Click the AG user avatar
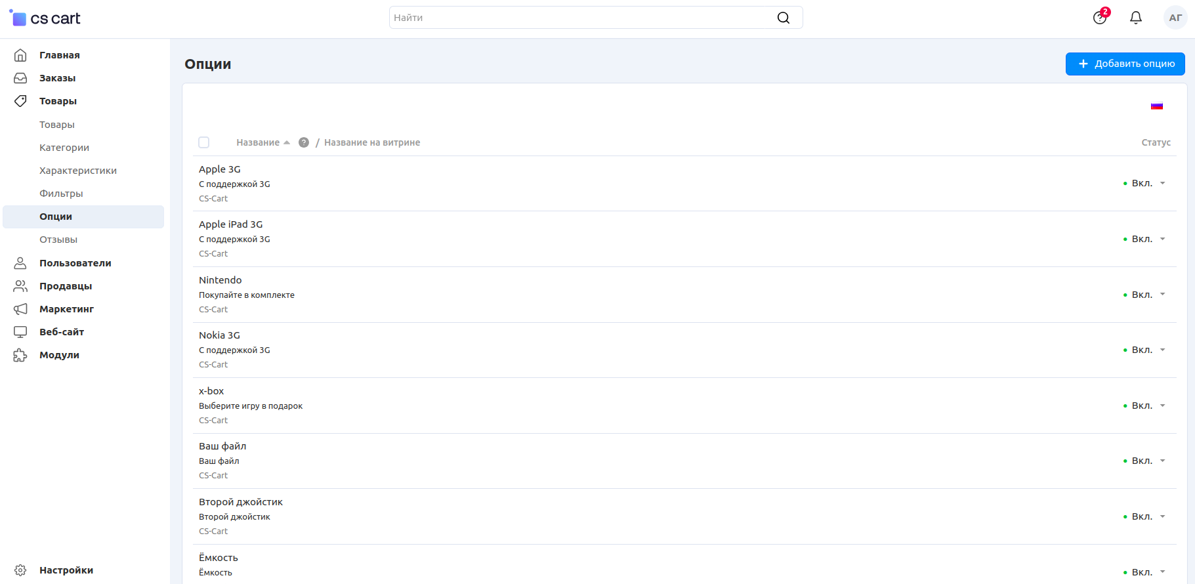The width and height of the screenshot is (1195, 584). (1175, 18)
